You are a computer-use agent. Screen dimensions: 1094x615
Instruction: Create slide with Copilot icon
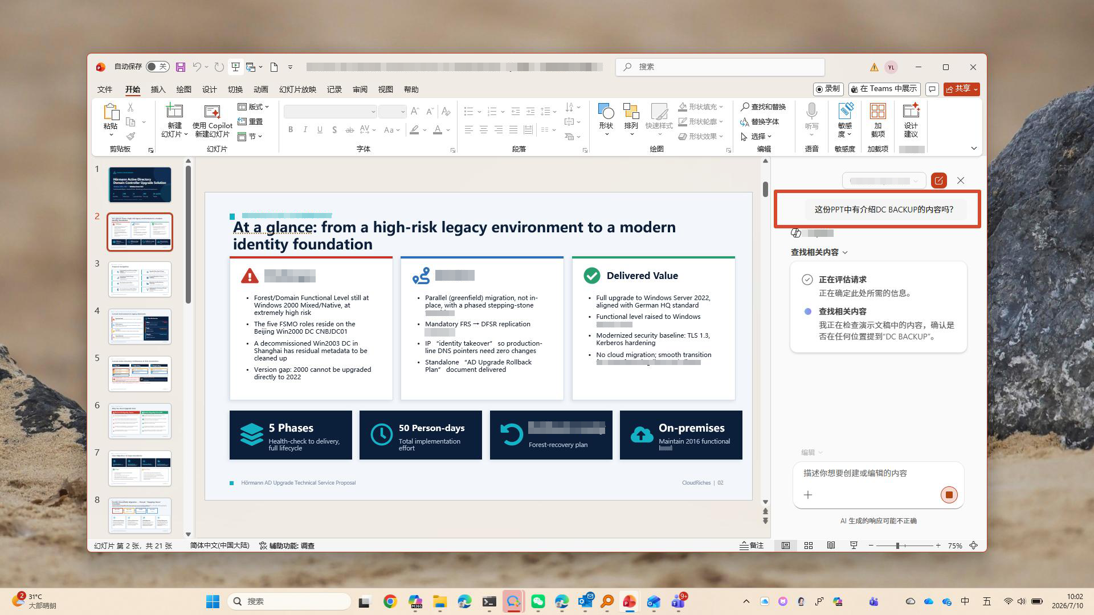coord(212,112)
